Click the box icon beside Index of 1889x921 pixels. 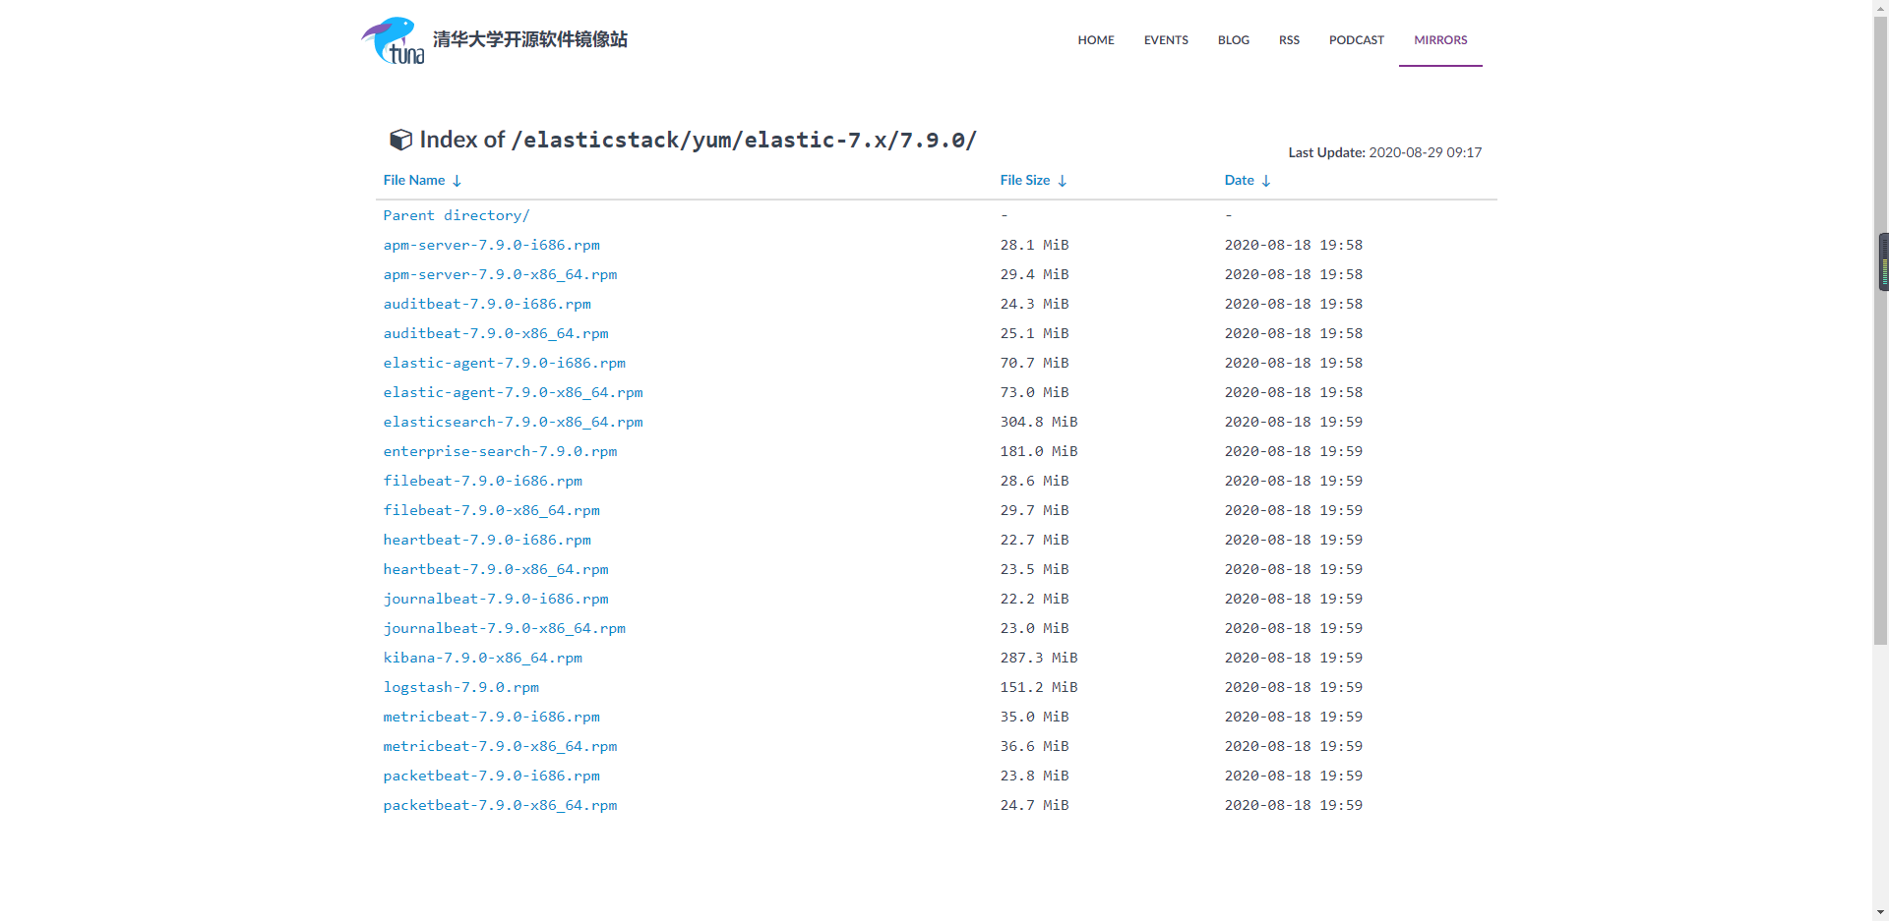[400, 140]
